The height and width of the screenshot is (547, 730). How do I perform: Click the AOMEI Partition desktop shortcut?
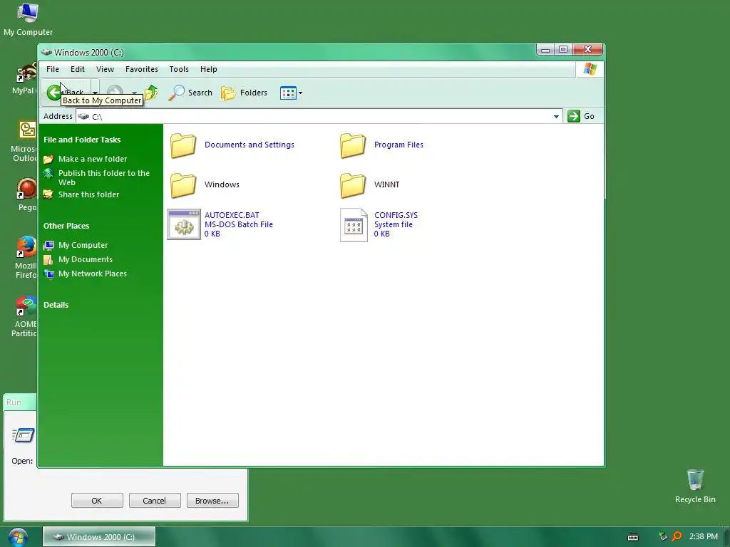pos(24,316)
